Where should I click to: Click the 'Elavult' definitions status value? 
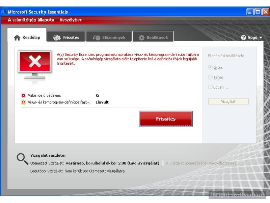tap(102, 102)
